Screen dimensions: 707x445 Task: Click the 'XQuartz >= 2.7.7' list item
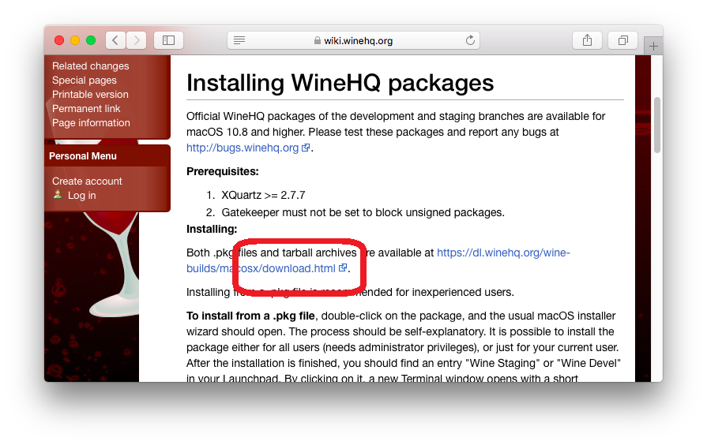click(263, 195)
